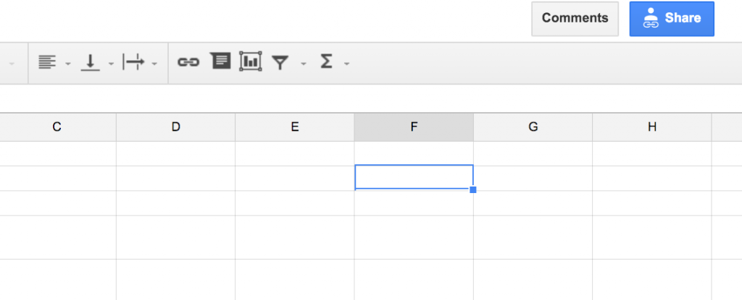Select column C header
This screenshot has width=742, height=300.
[x=57, y=127]
